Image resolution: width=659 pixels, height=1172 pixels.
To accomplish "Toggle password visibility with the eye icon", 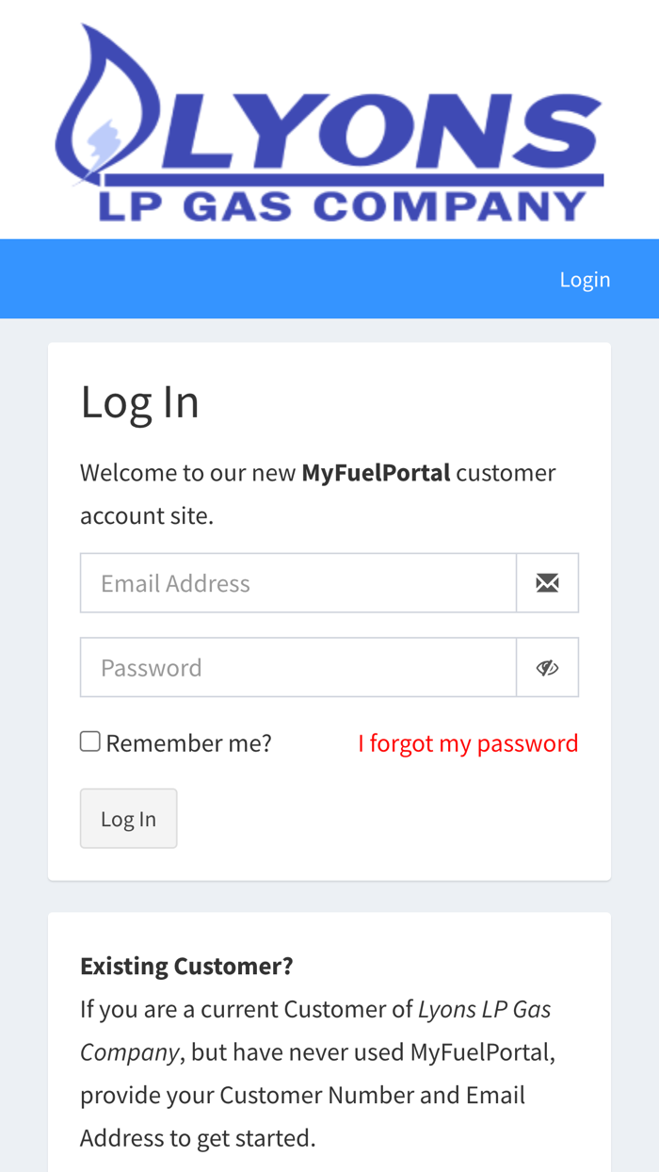I will [x=547, y=668].
